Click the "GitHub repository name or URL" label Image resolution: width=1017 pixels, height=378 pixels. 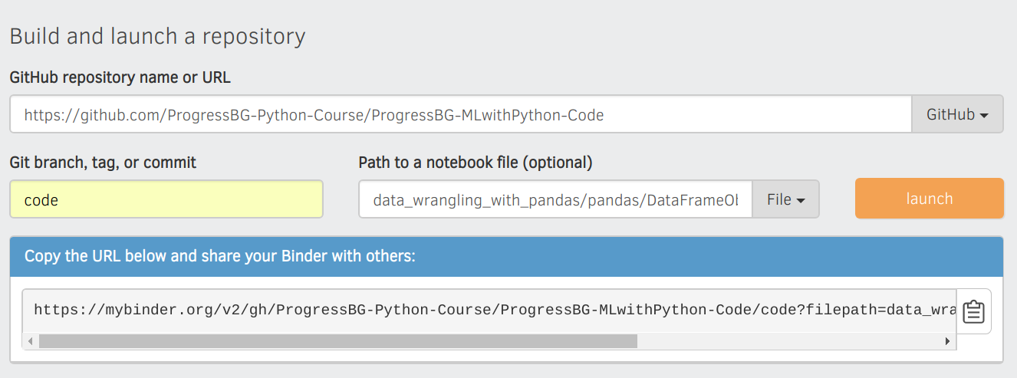tap(120, 77)
